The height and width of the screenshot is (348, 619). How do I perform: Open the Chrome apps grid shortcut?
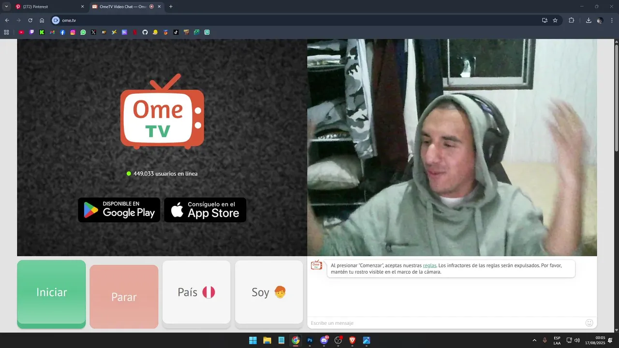6,32
